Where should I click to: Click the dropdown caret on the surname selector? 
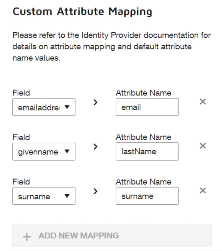point(67,196)
